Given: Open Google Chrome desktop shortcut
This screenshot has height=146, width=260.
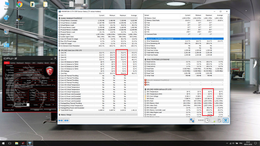Looking at the screenshot, I should click(x=19, y=6).
